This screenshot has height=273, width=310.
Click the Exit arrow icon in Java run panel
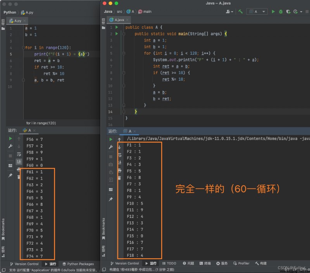111,180
